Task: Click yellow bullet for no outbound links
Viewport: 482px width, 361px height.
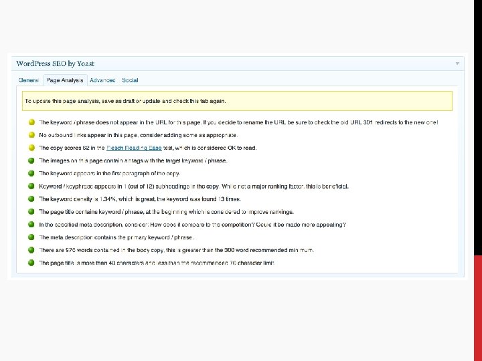Action: [x=31, y=135]
